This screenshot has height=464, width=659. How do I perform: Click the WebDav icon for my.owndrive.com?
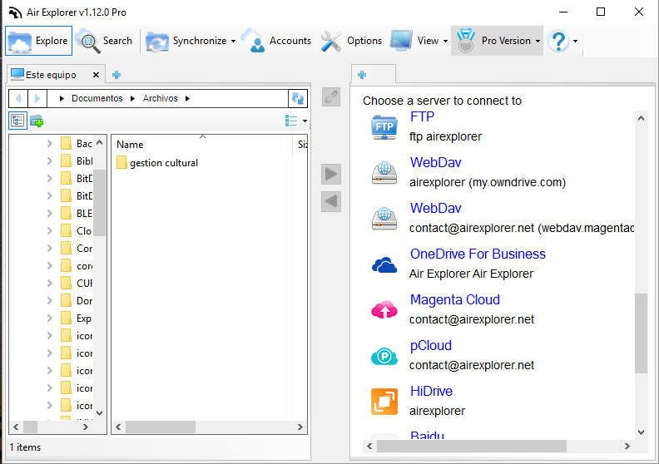coord(384,173)
